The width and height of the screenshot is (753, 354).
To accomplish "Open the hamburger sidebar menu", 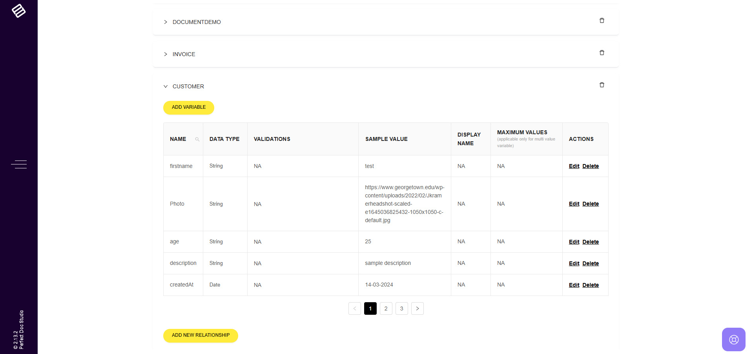I will [19, 164].
